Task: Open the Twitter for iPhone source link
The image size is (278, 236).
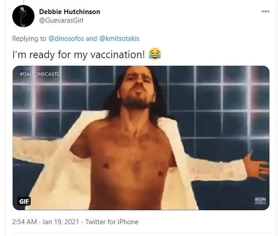Action: (112, 222)
